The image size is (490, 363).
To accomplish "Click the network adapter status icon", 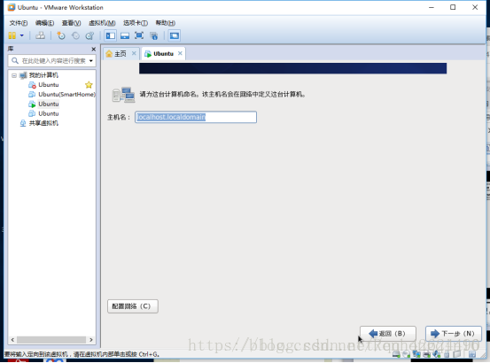I will pyautogui.click(x=416, y=354).
